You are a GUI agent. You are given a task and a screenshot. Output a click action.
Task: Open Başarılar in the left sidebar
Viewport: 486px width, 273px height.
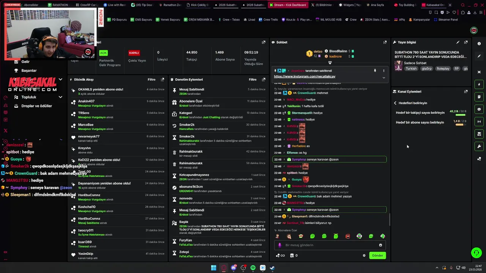click(x=29, y=71)
